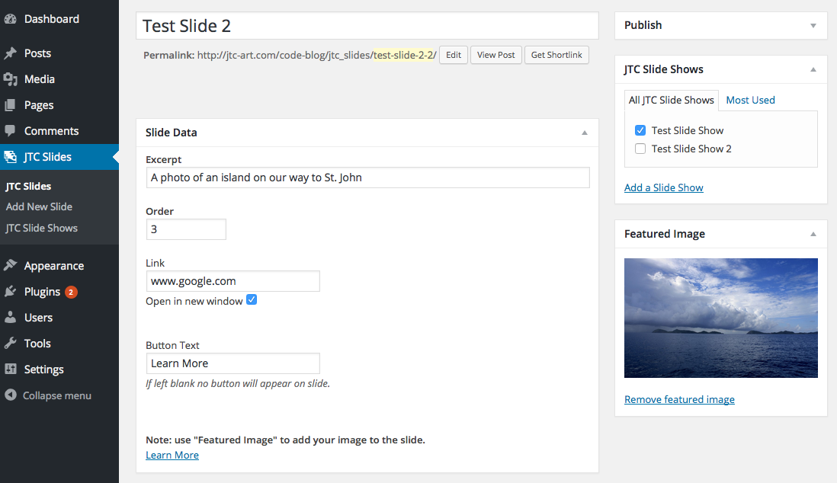Click the Dashboard icon in sidebar
The width and height of the screenshot is (837, 483).
(11, 19)
